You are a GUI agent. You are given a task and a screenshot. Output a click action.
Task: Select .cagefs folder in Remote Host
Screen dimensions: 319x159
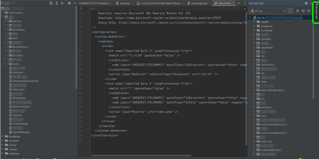pos(265,22)
